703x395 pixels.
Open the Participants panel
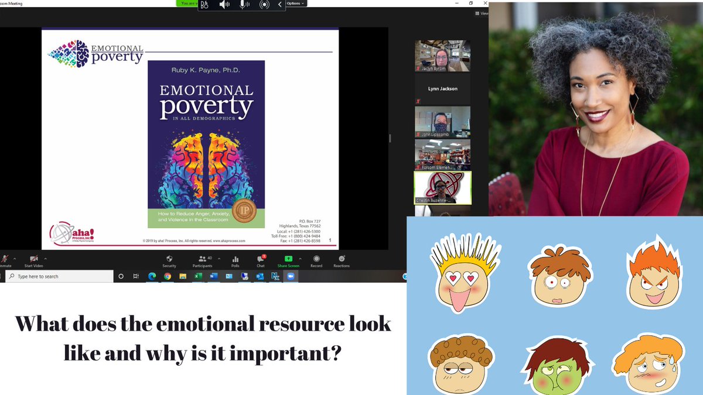tap(202, 261)
